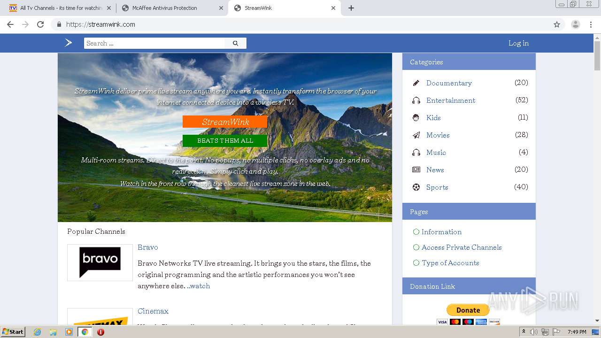Open the News category

(435, 170)
